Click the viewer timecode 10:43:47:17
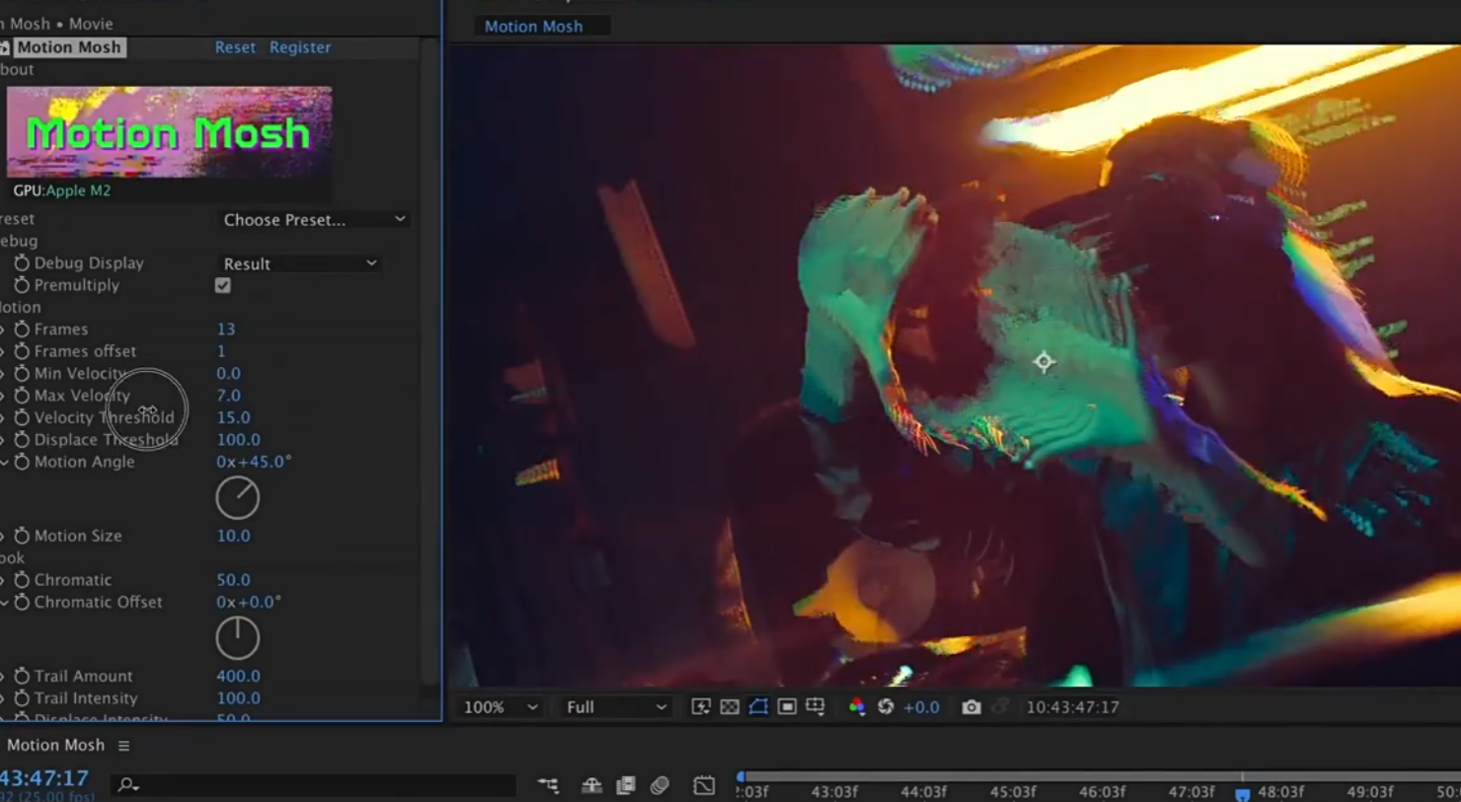Viewport: 1461px width, 802px height. 1072,707
